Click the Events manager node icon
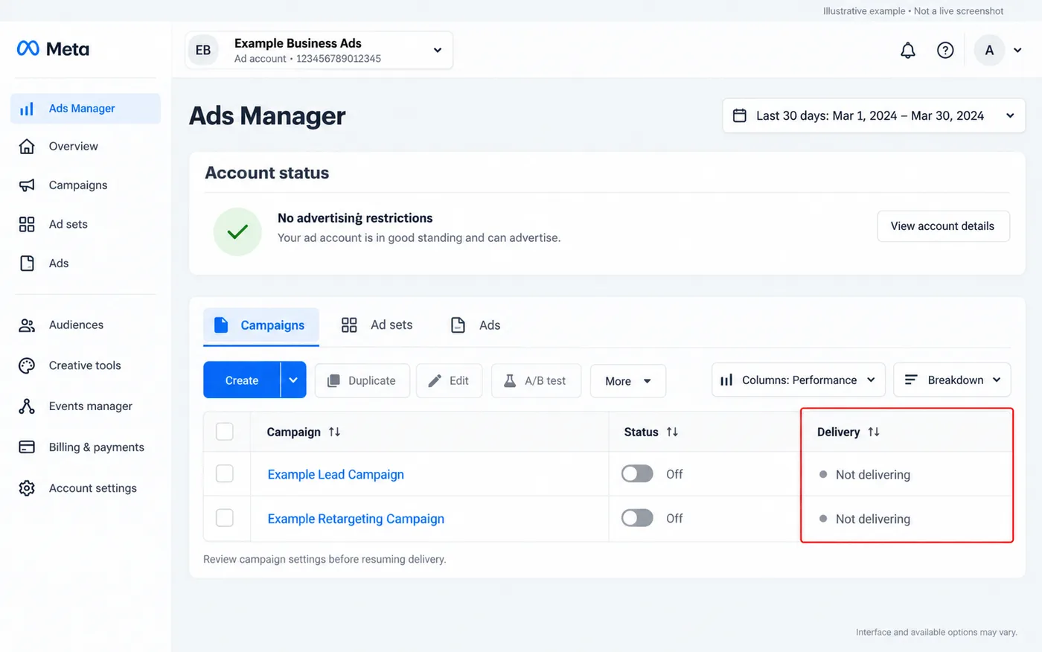The image size is (1042, 652). click(x=27, y=406)
